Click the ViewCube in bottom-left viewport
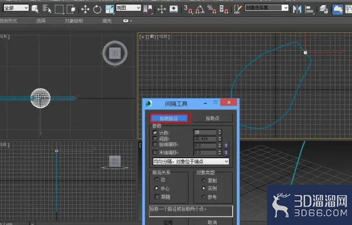Viewport: 352px width, 225px height. pos(115,162)
